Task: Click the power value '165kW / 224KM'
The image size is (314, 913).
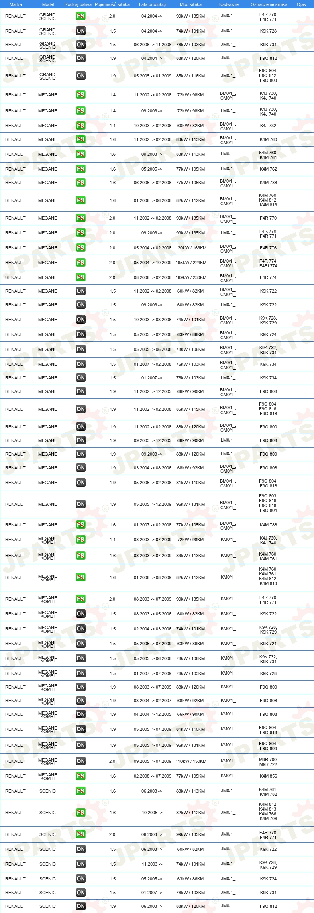Action: pyautogui.click(x=191, y=263)
